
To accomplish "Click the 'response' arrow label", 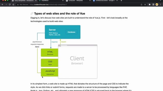I will (x=55, y=42).
